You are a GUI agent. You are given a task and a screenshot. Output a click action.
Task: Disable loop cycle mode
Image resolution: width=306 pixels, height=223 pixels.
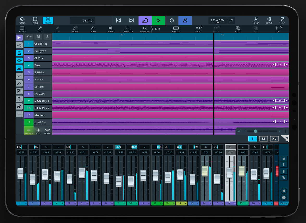pyautogui.click(x=145, y=21)
